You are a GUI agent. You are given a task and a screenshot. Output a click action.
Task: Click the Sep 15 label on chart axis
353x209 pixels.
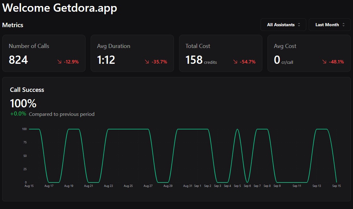click(337, 186)
